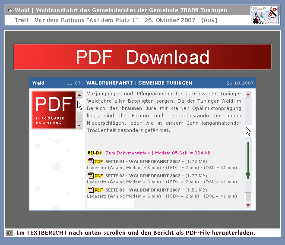Click the yellow BILD icon
The width and height of the screenshot is (285, 245).
pyautogui.click(x=95, y=153)
